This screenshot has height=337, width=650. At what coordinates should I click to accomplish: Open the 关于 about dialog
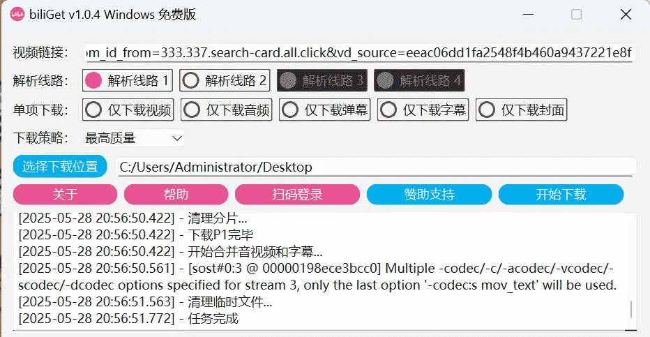click(x=66, y=194)
